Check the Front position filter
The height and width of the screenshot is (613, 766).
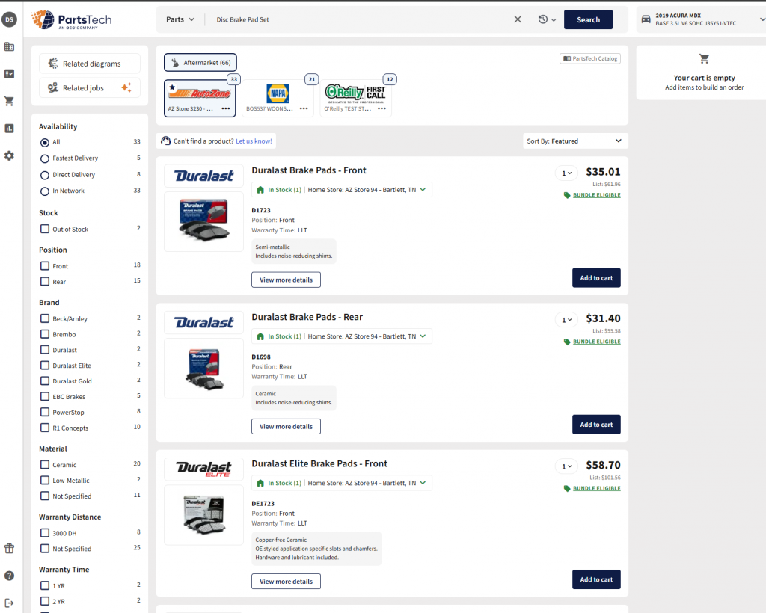coord(45,266)
